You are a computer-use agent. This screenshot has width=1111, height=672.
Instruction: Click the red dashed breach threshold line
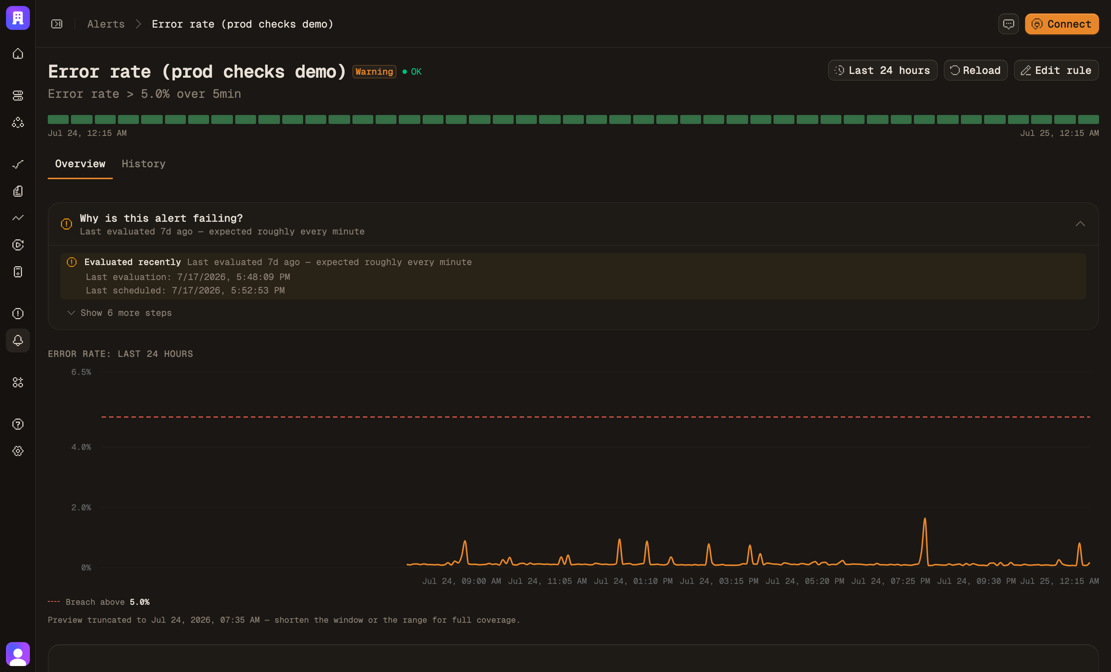tap(595, 417)
